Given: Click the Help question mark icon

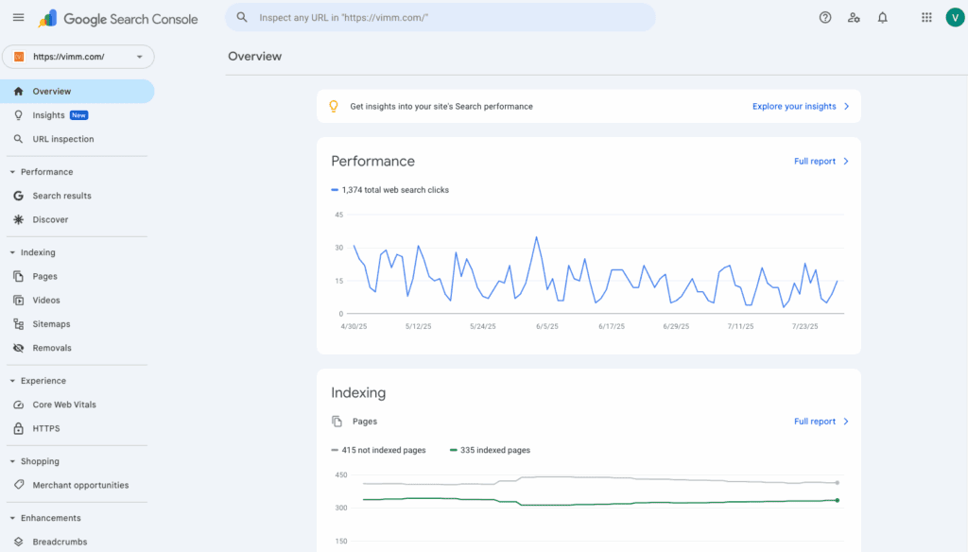Looking at the screenshot, I should coord(825,17).
